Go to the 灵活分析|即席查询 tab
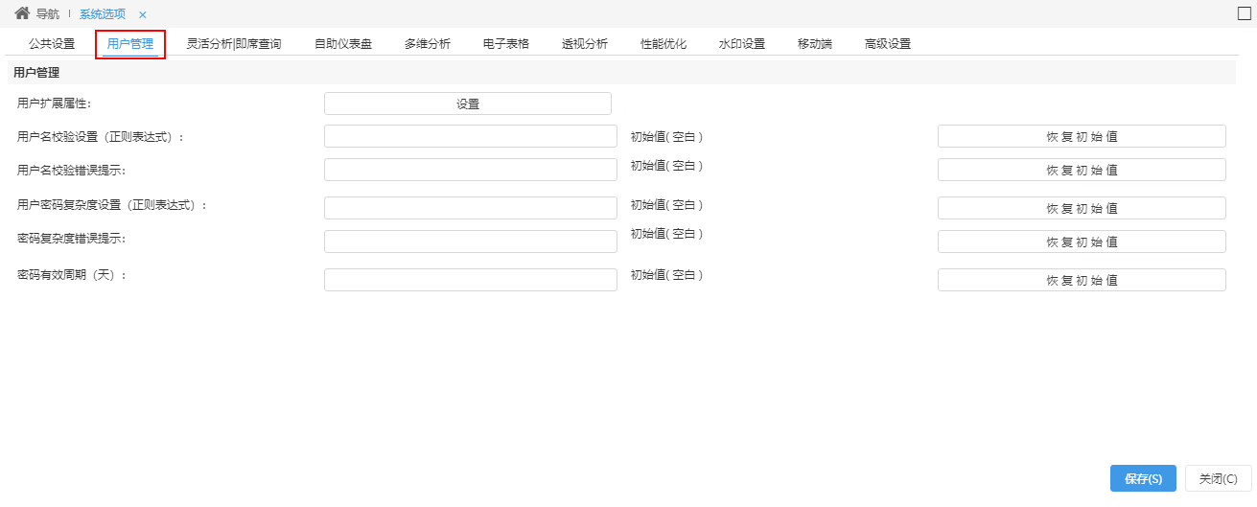 pos(234,44)
